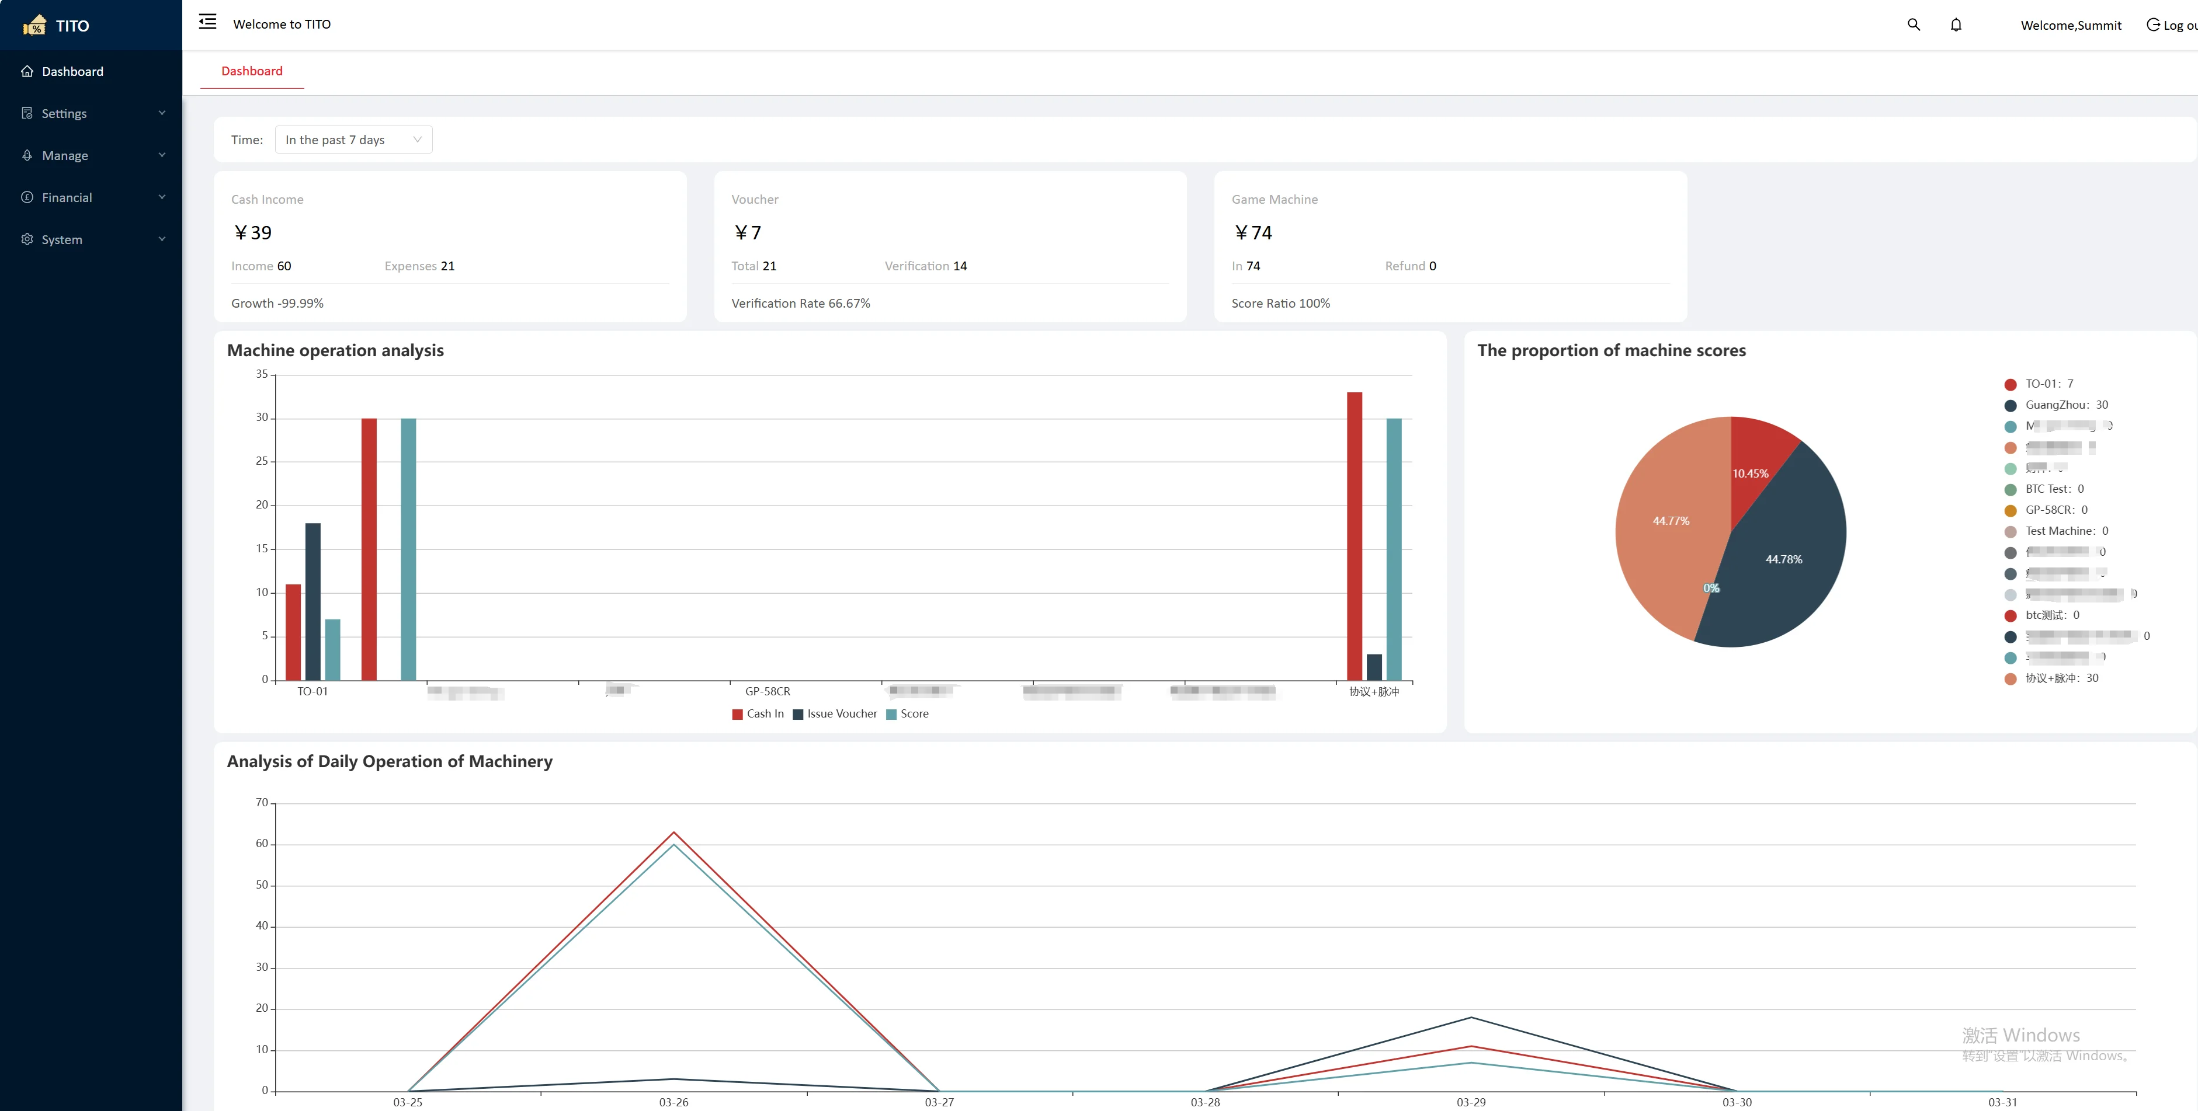Expand the System menu chevron
The image size is (2198, 1111).
pyautogui.click(x=162, y=239)
